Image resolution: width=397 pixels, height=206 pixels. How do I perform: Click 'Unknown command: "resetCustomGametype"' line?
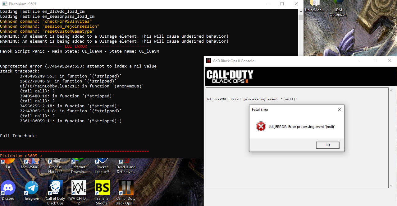click(x=47, y=31)
